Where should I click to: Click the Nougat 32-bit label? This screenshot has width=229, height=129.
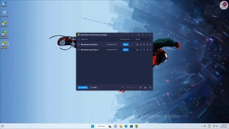(x=112, y=44)
